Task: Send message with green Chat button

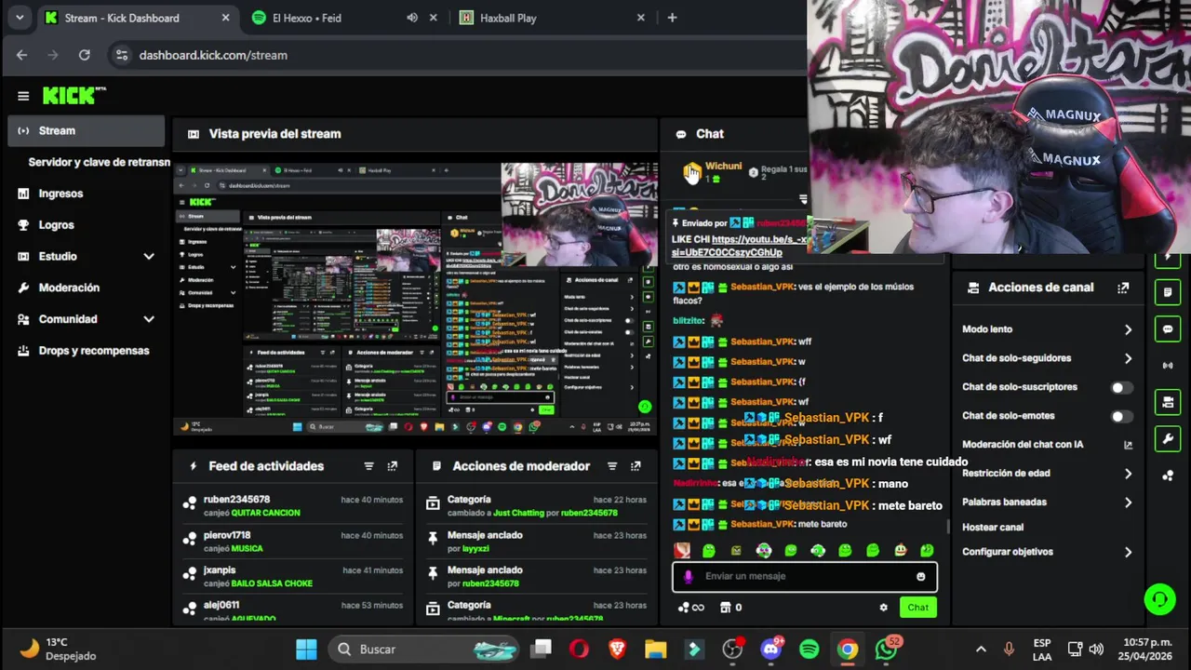Action: tap(918, 608)
